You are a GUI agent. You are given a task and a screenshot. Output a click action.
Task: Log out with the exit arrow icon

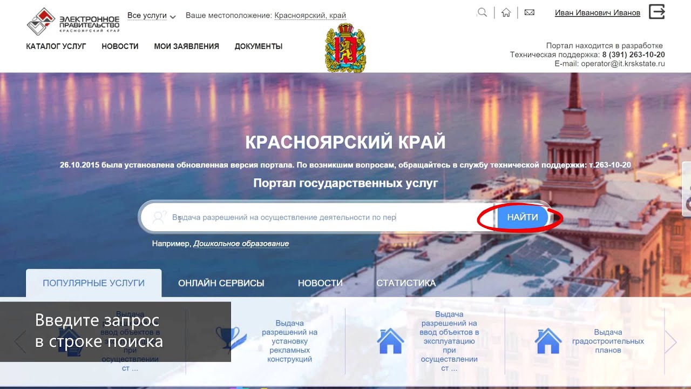pos(656,11)
